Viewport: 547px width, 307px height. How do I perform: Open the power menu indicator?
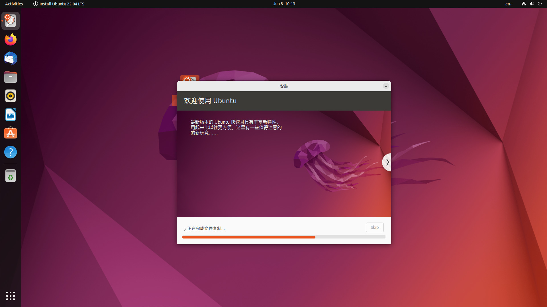[x=540, y=4]
